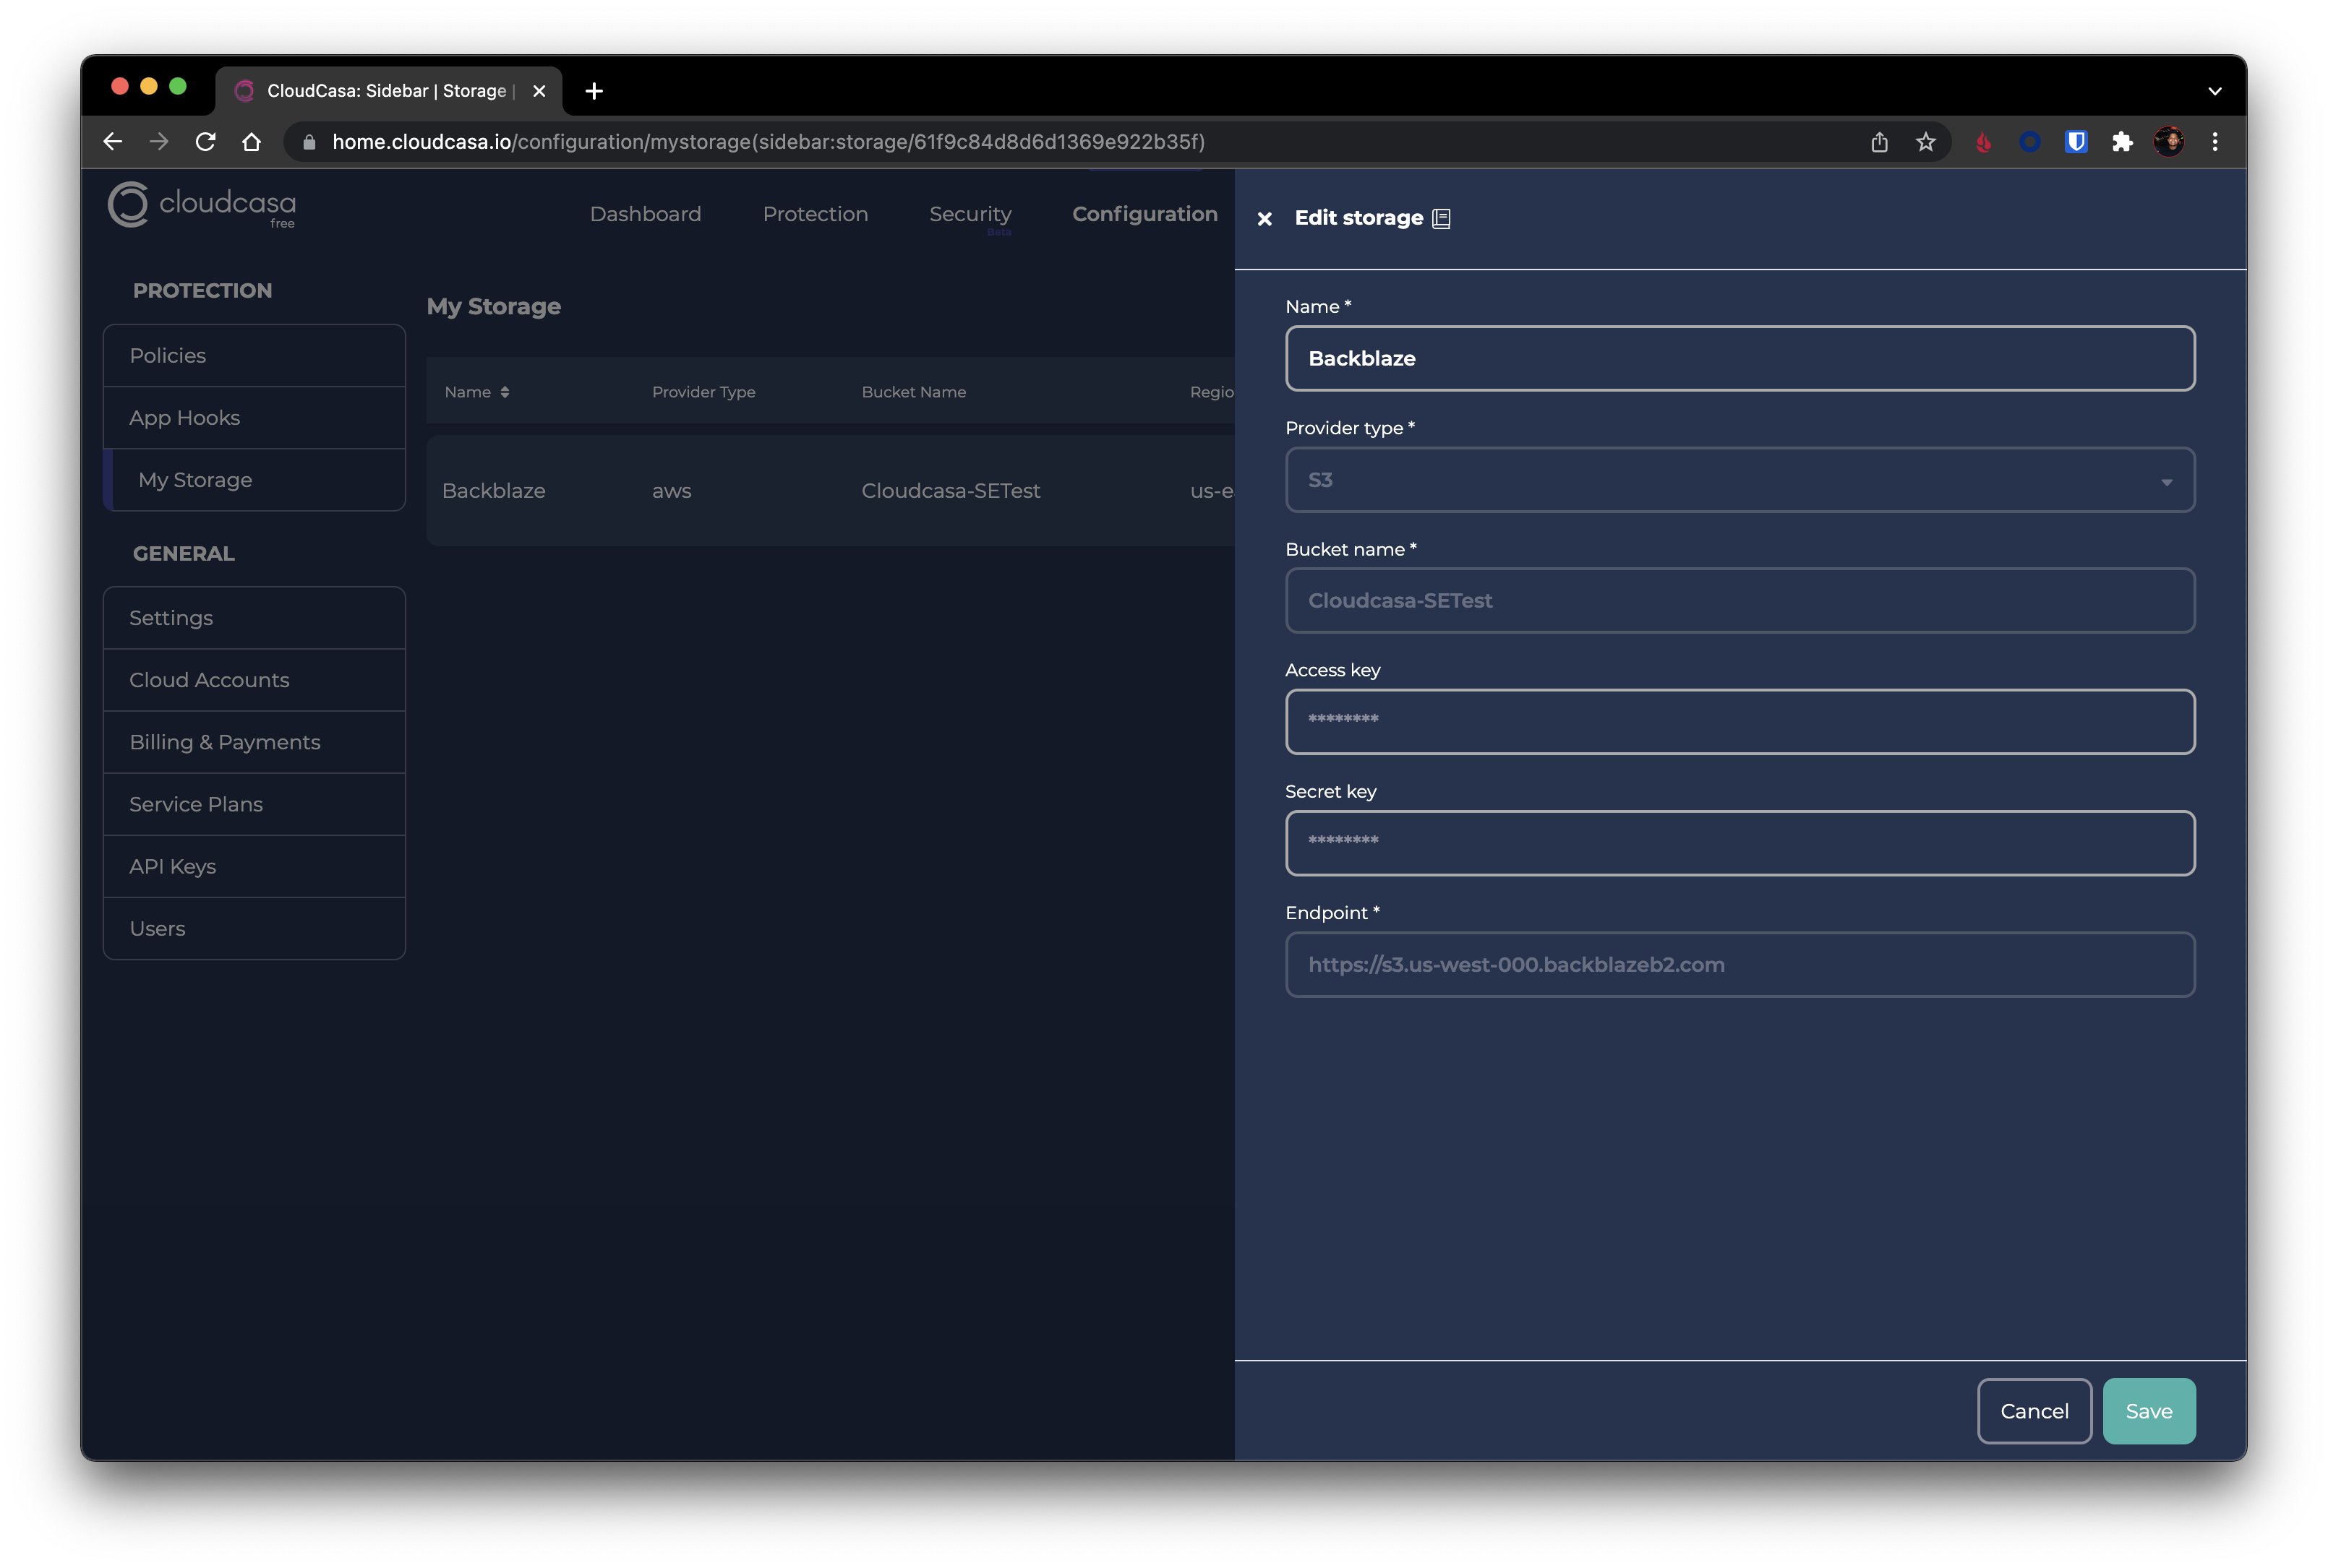The height and width of the screenshot is (1568, 2328).
Task: Click the aws provider type cell
Action: 672,491
